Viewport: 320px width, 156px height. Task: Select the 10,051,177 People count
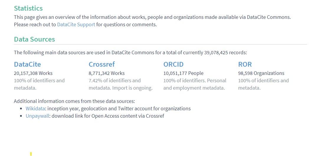click(x=183, y=73)
